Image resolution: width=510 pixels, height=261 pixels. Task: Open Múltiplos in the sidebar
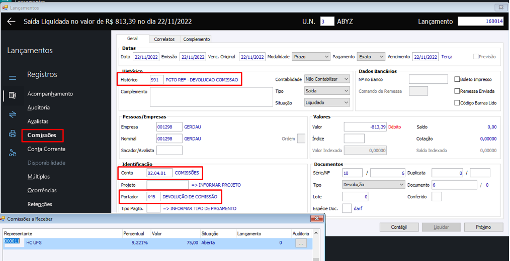click(x=39, y=177)
